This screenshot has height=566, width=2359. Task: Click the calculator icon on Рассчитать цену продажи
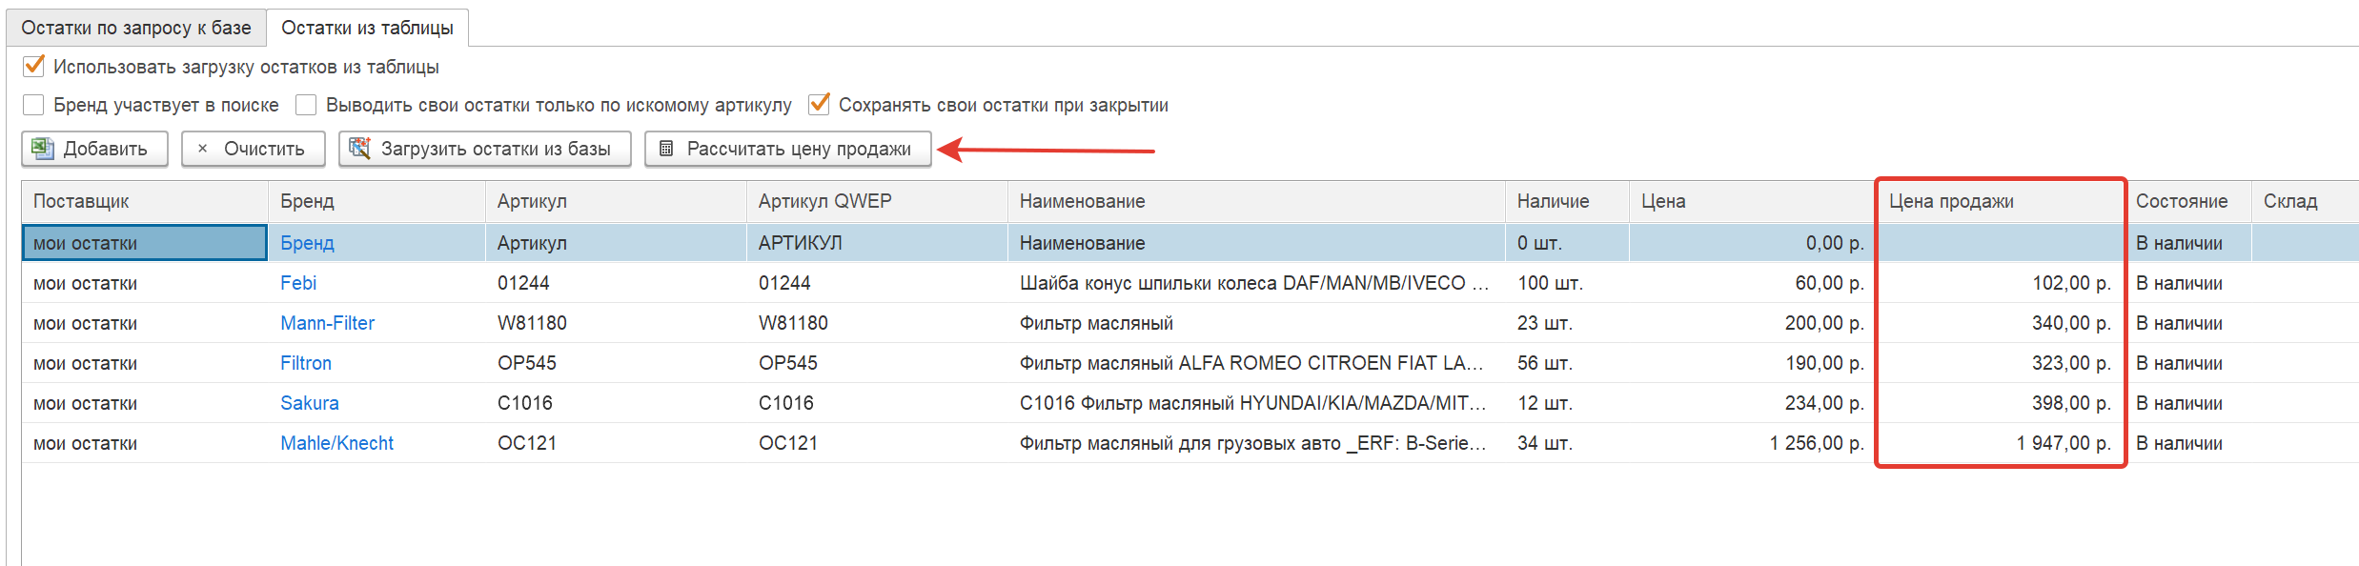(x=665, y=149)
